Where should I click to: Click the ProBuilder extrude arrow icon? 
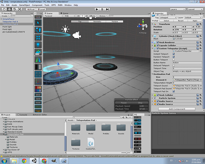pyautogui.click(x=38, y=52)
